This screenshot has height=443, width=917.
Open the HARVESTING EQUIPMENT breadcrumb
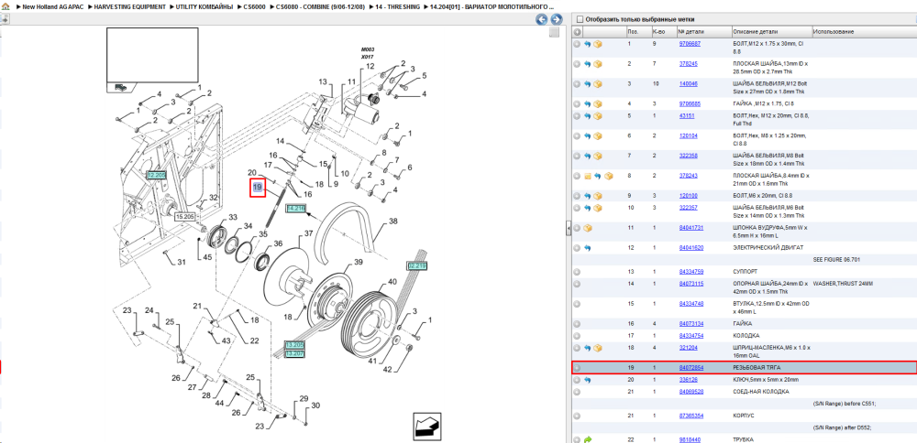[128, 6]
